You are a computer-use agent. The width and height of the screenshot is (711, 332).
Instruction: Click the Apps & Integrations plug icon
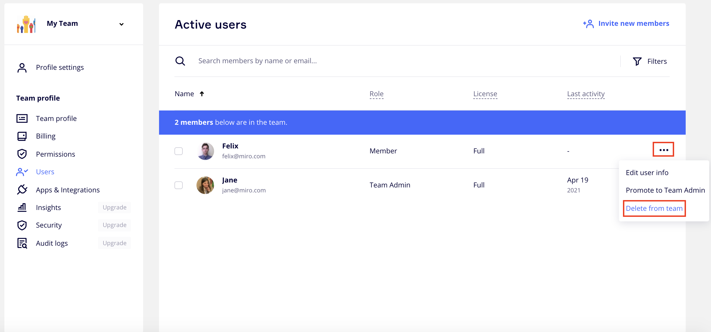[22, 190]
